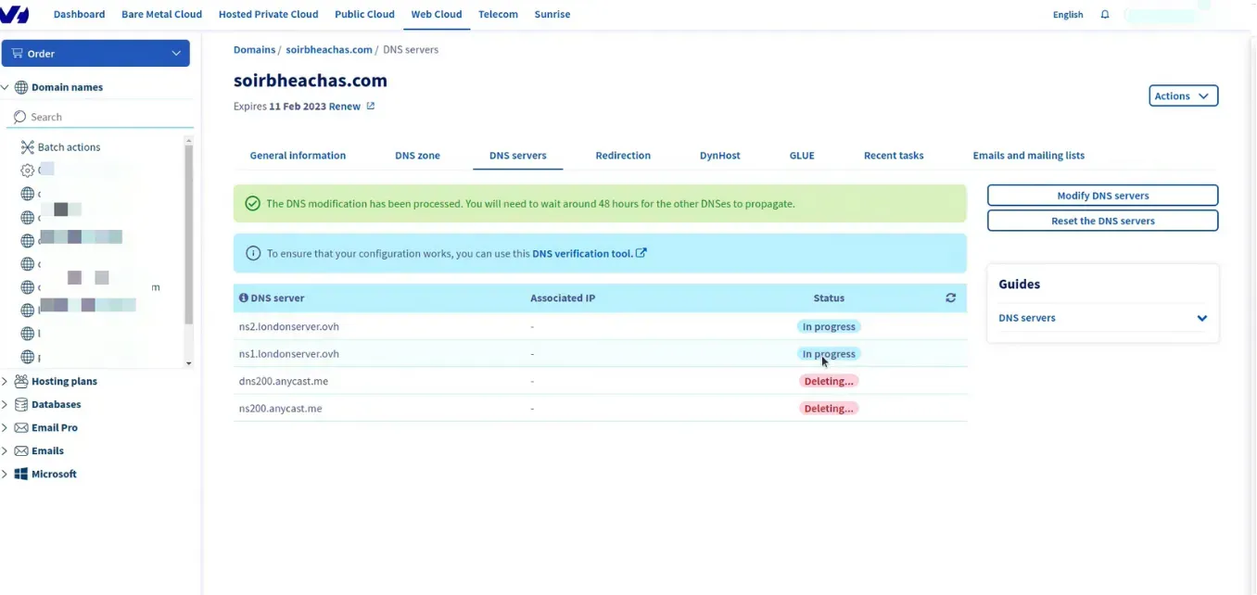1257x595 pixels.
Task: Open the GLUE tab
Action: tap(802, 155)
